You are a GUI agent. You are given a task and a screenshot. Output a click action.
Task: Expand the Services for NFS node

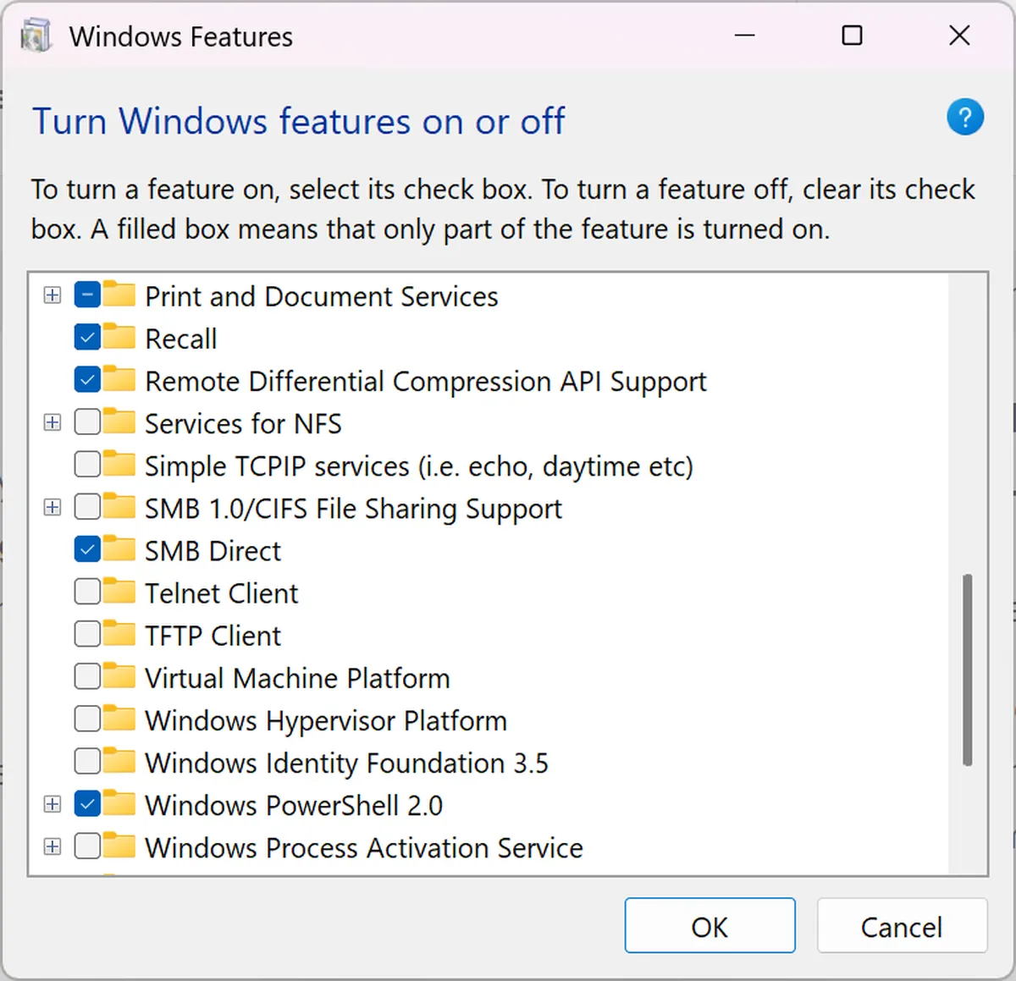tap(52, 422)
